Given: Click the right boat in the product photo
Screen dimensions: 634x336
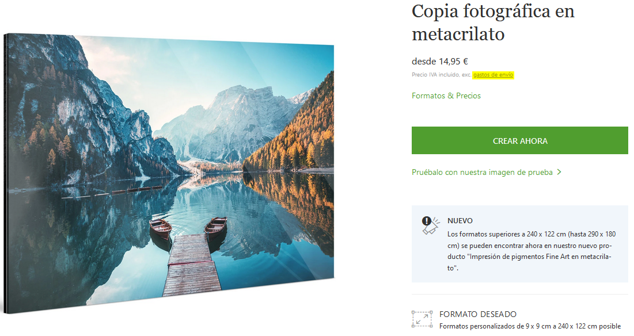Looking at the screenshot, I should coord(215,227).
